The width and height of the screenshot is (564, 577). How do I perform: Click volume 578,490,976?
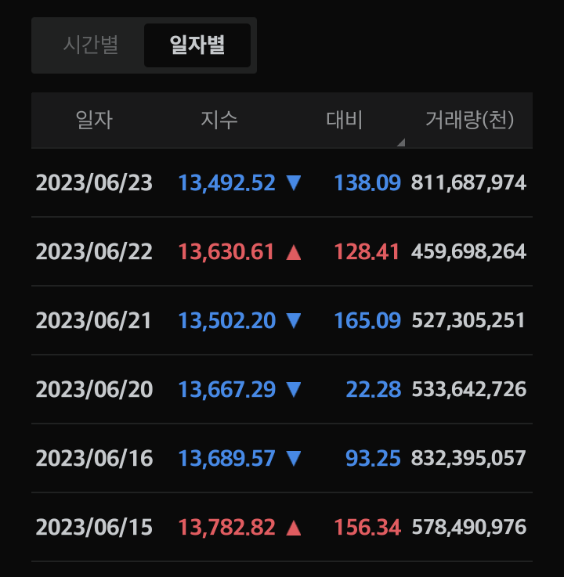click(x=469, y=528)
